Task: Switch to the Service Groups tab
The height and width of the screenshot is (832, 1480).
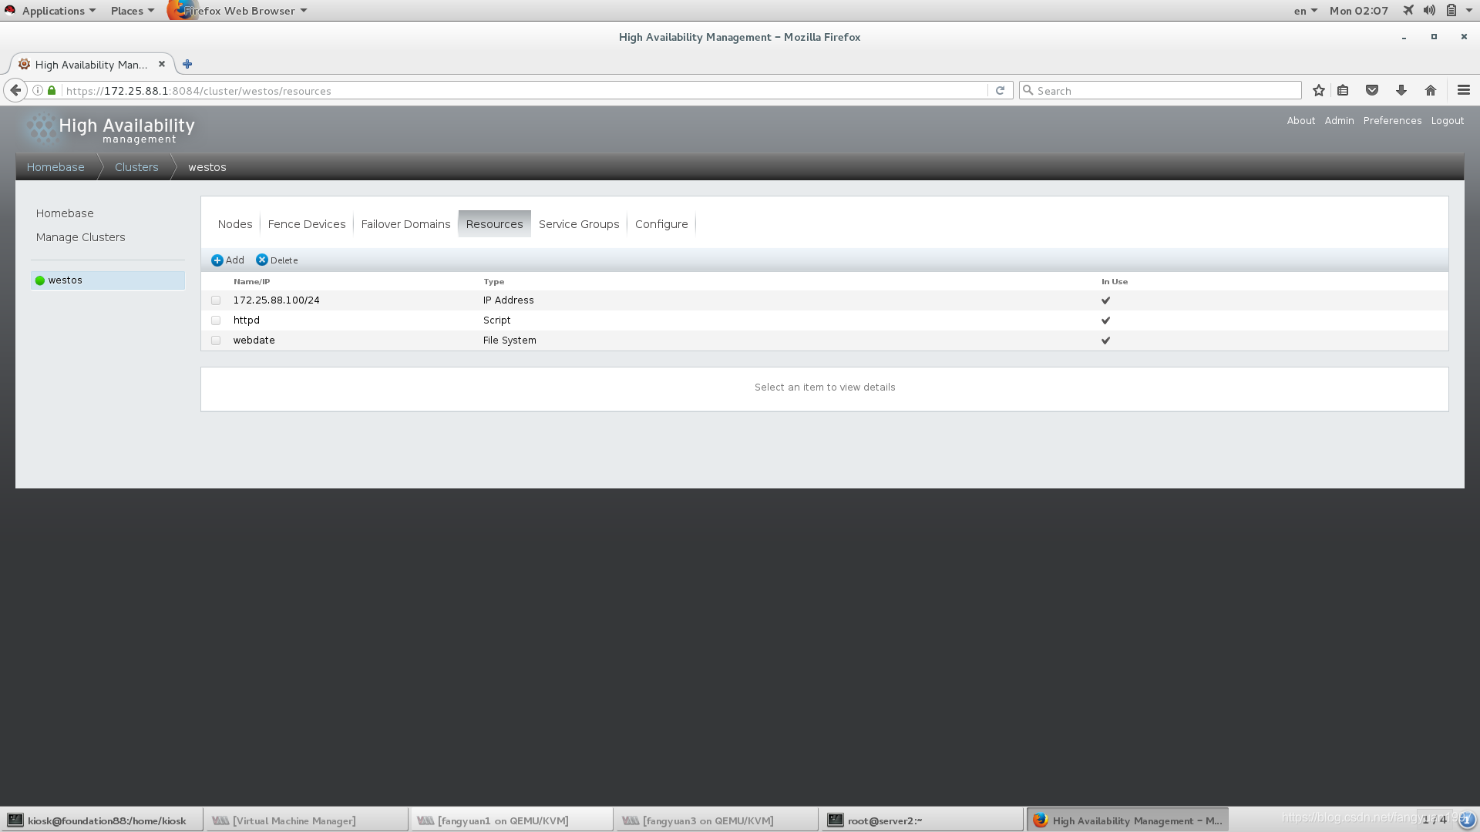Action: [x=579, y=224]
